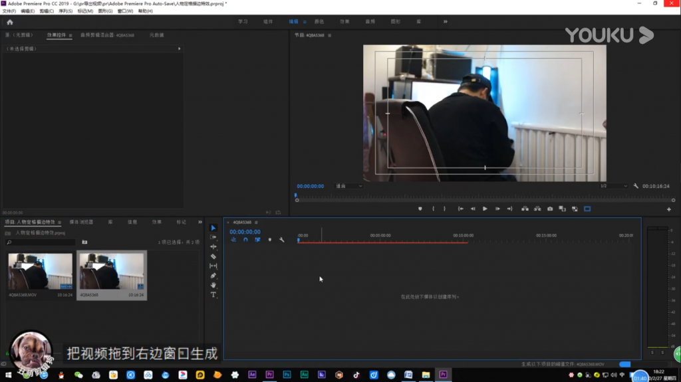
Task: Select the Type tool
Action: coord(213,295)
